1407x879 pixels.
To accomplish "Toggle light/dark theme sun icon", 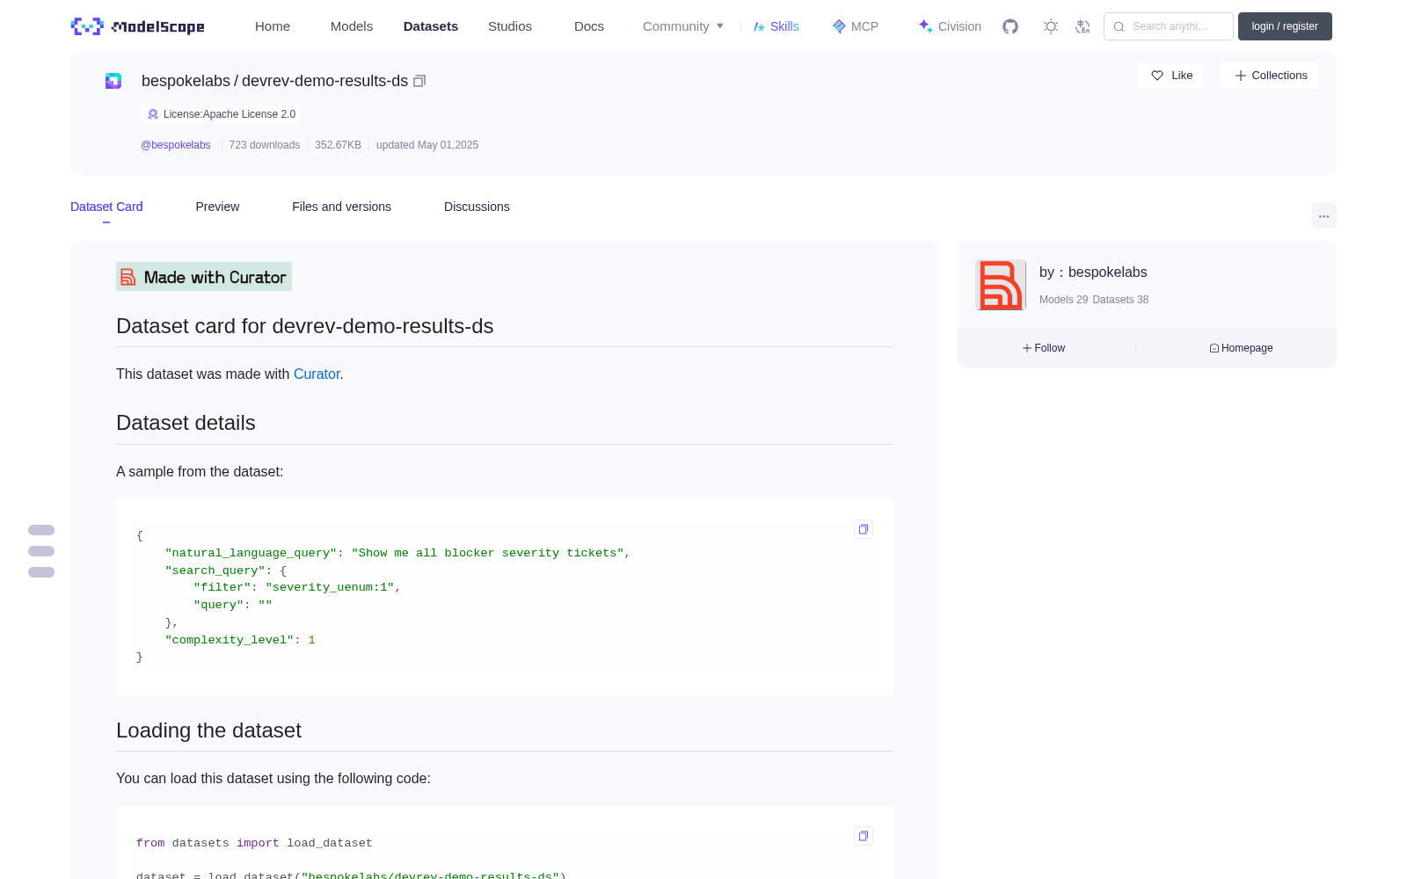I will 1051,26.
